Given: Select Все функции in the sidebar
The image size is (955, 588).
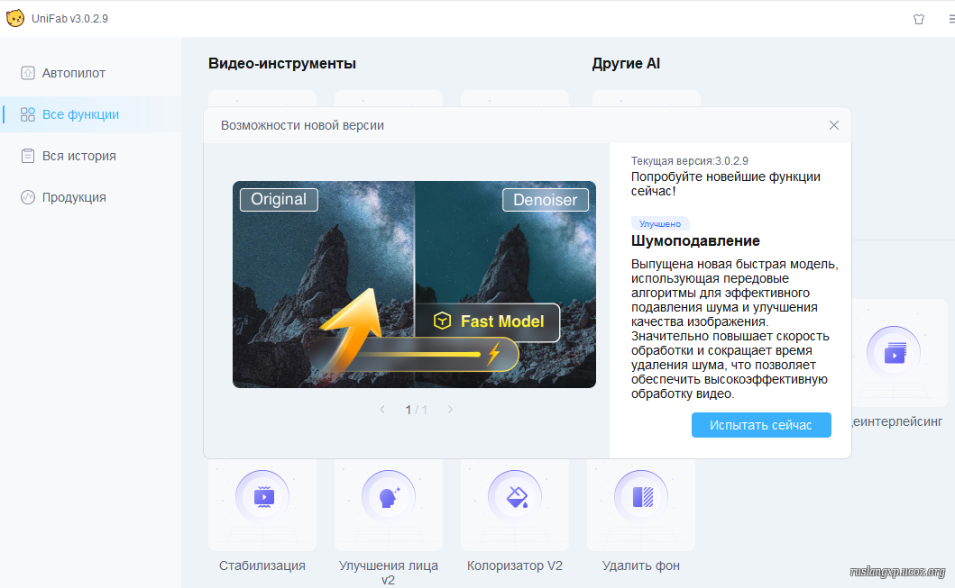Looking at the screenshot, I should click(80, 114).
